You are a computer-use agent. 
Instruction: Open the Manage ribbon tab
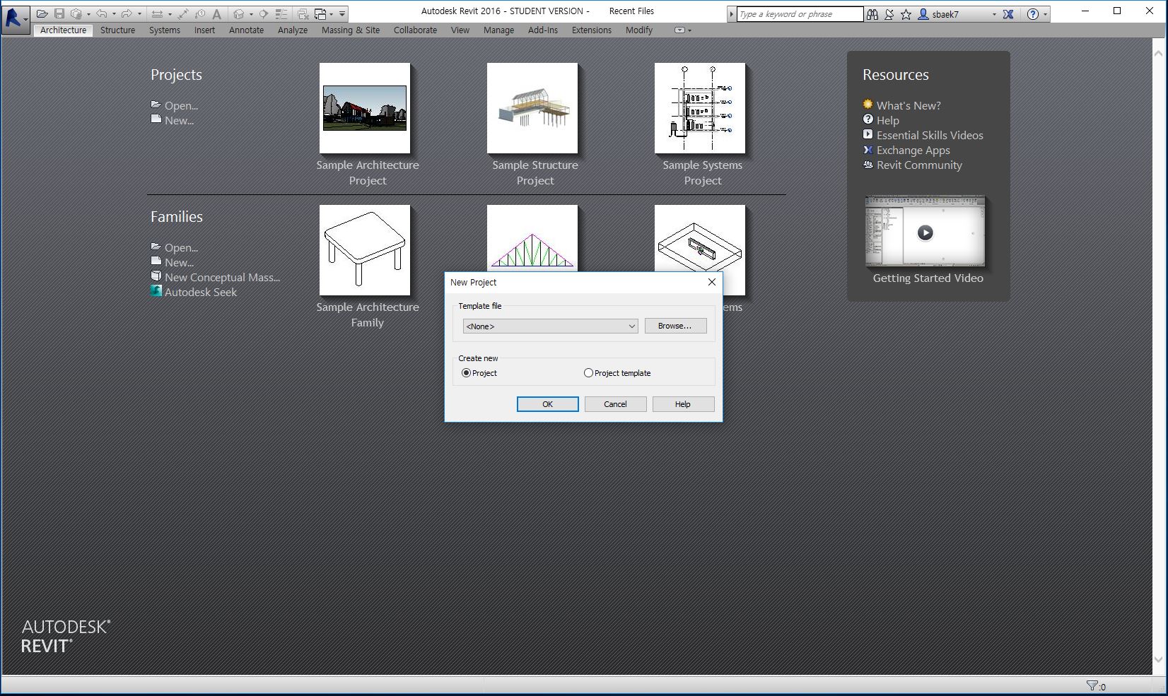point(498,30)
